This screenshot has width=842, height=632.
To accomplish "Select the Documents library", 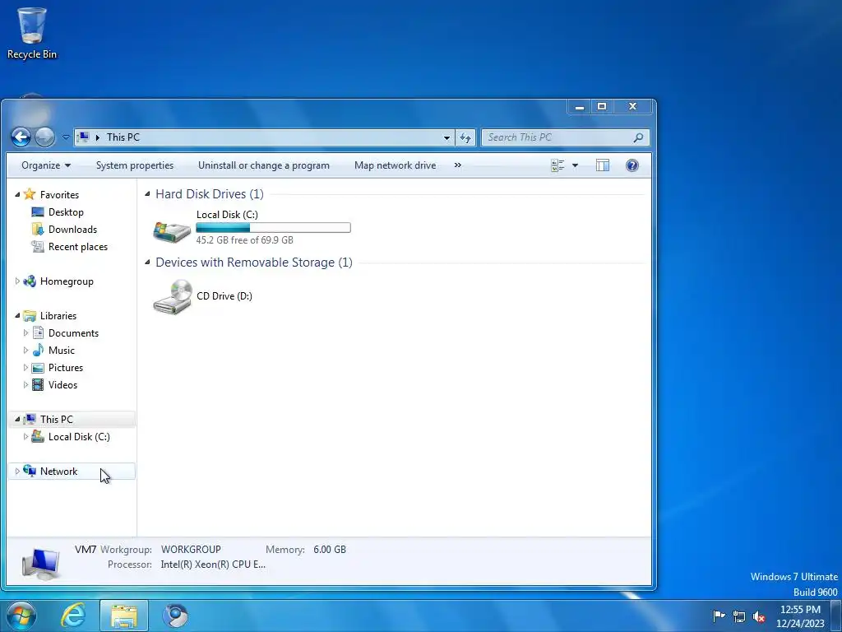I will [x=73, y=333].
